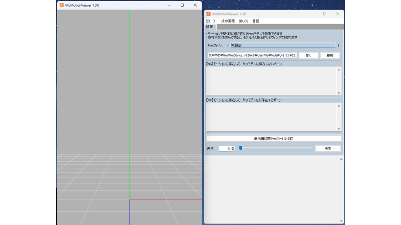Screen dimensions: 401x225
Task: Click the 【NG】 missing bones label
Action: pos(244,64)
